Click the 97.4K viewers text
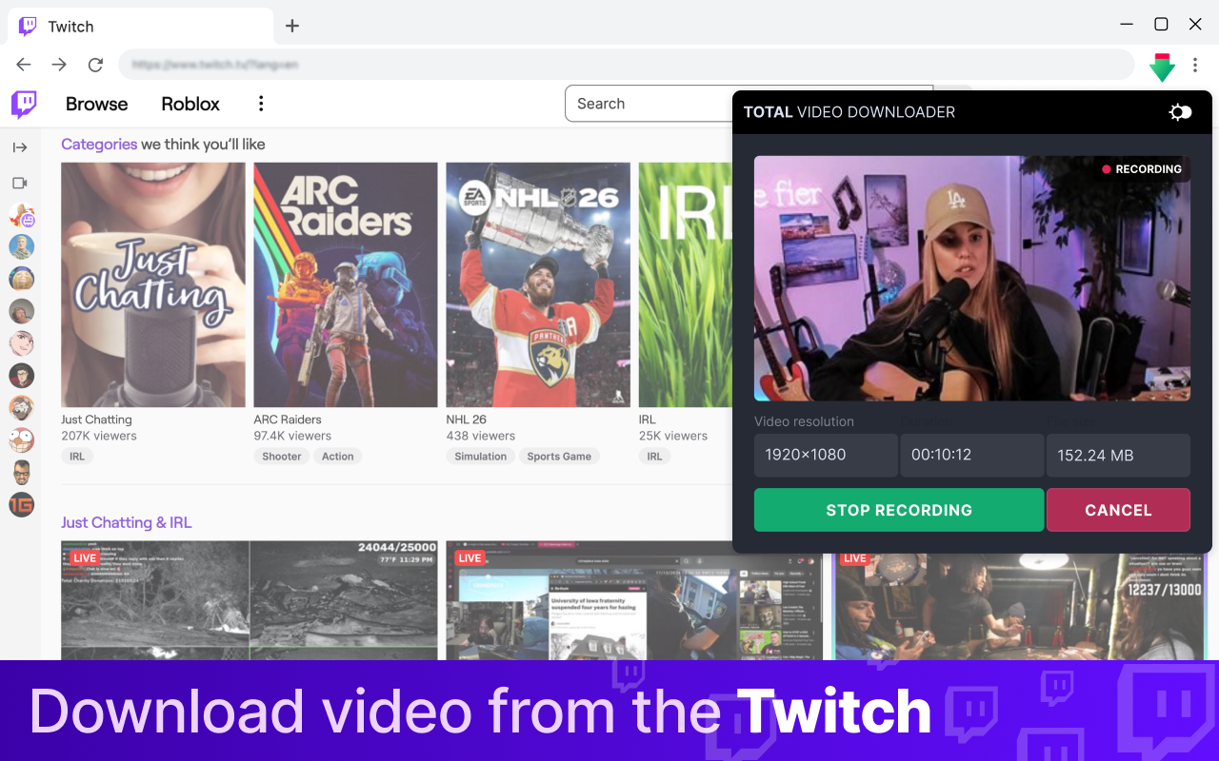 pyautogui.click(x=292, y=436)
